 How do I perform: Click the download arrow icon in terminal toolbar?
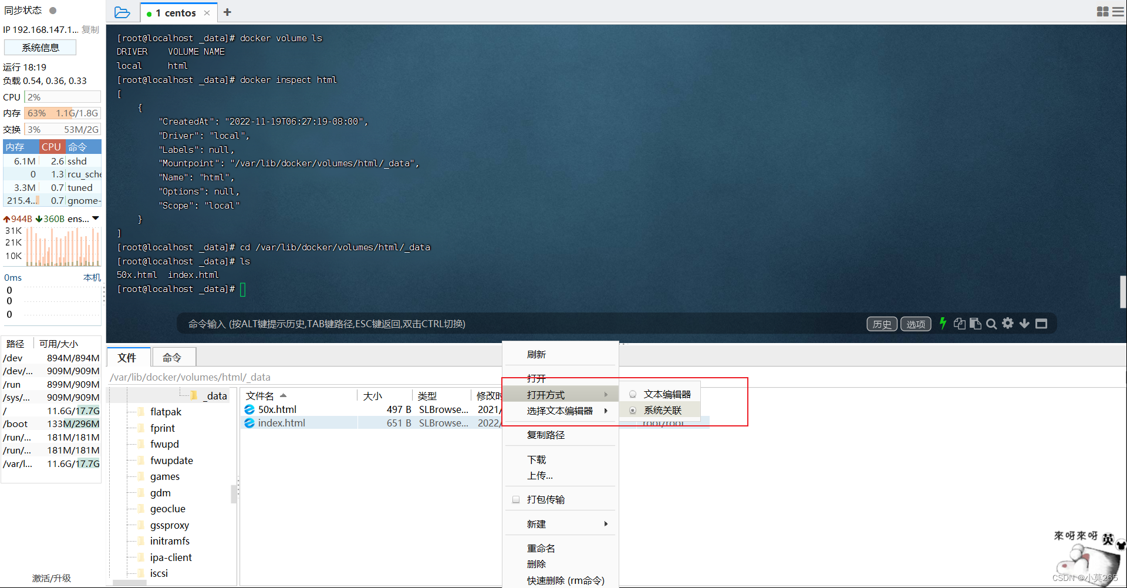pos(1024,323)
